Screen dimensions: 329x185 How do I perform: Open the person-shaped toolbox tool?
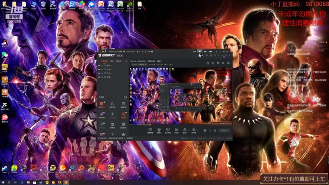tap(112, 104)
